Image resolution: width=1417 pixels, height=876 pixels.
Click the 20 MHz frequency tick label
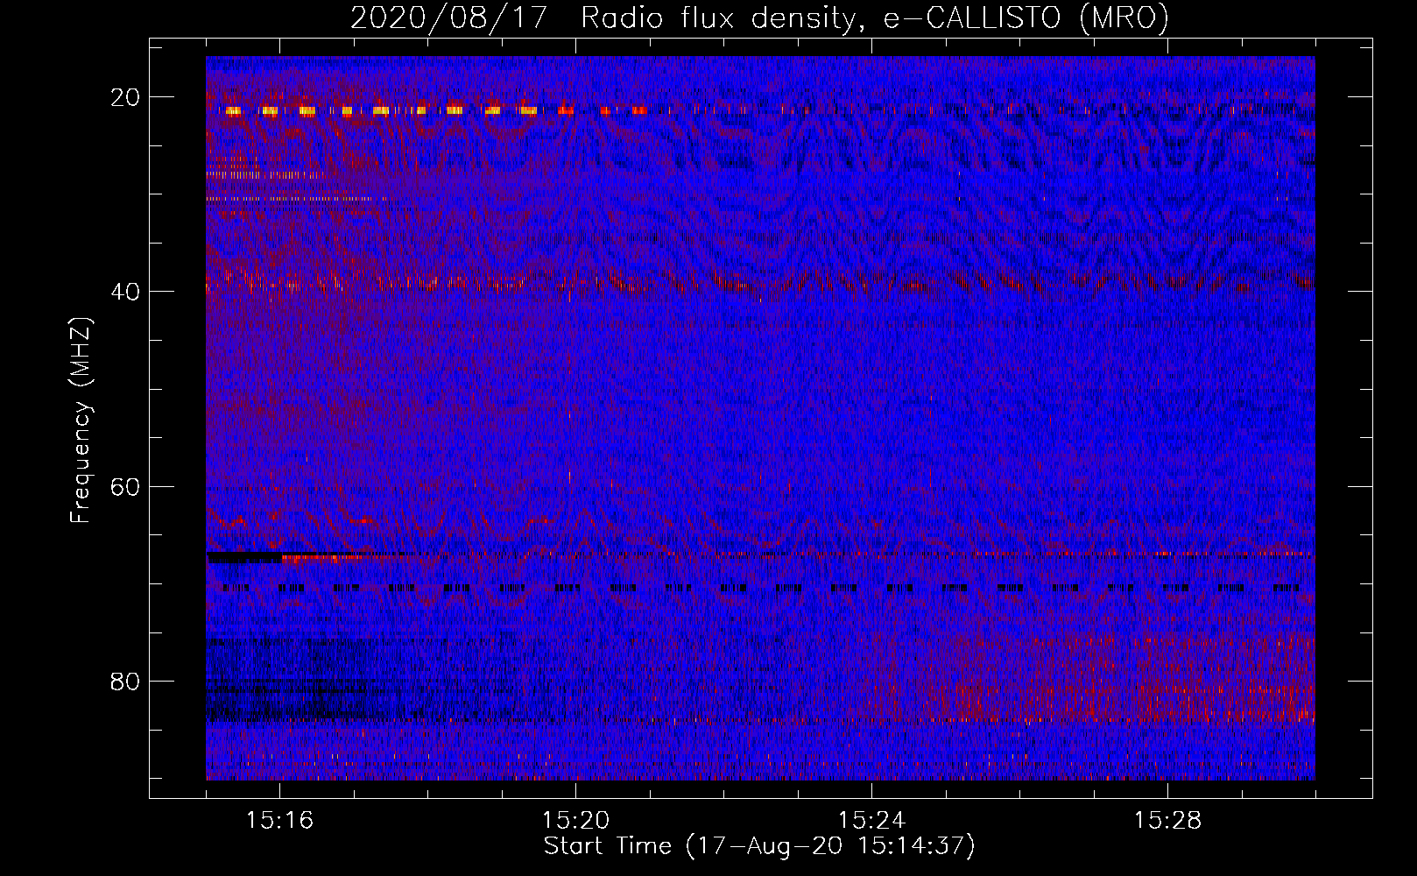(126, 97)
